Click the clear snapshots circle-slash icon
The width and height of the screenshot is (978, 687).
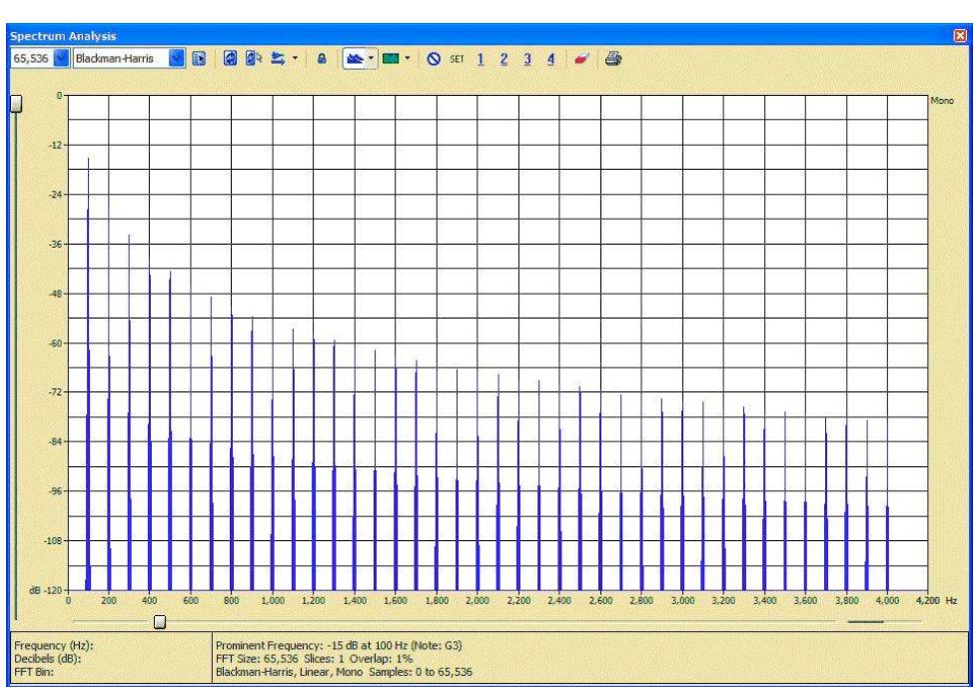(x=435, y=59)
